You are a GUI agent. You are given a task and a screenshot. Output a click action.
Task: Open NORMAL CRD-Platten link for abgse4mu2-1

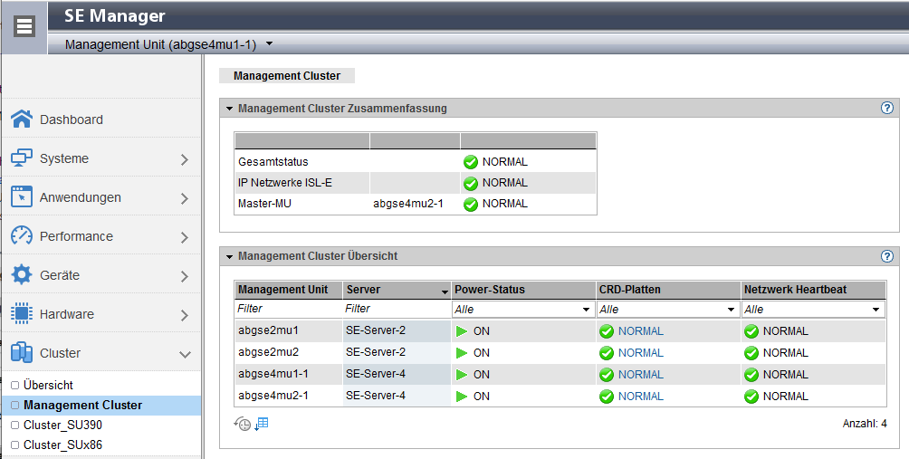click(x=640, y=397)
